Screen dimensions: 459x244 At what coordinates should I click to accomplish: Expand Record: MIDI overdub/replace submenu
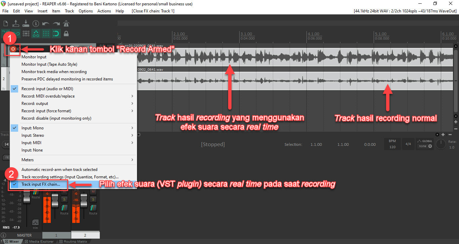coord(73,96)
